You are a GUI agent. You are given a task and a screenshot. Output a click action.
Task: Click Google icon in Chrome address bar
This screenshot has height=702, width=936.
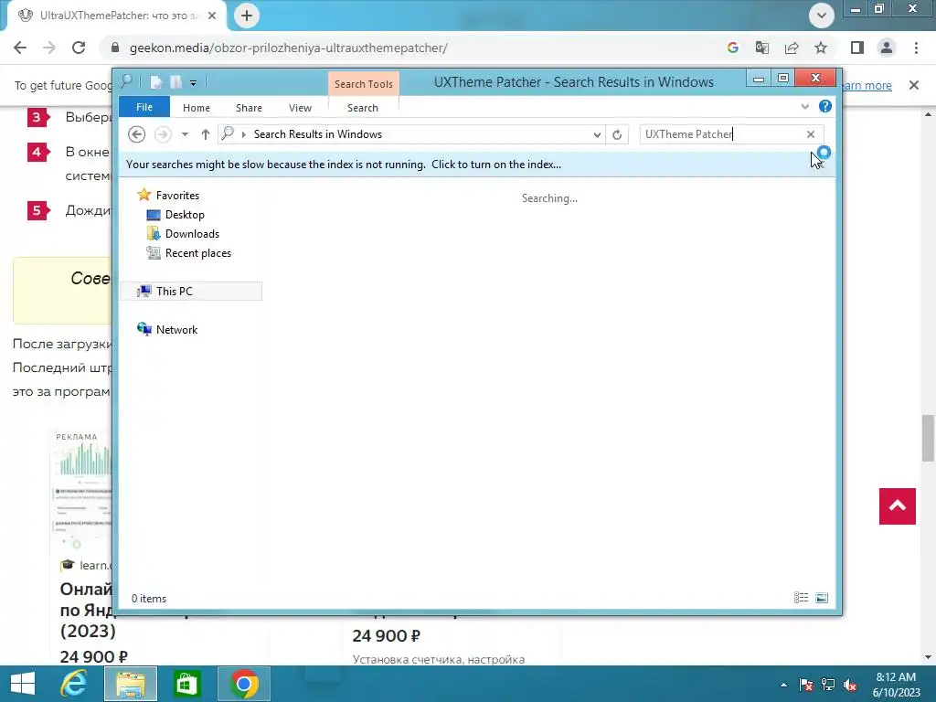[x=733, y=48]
